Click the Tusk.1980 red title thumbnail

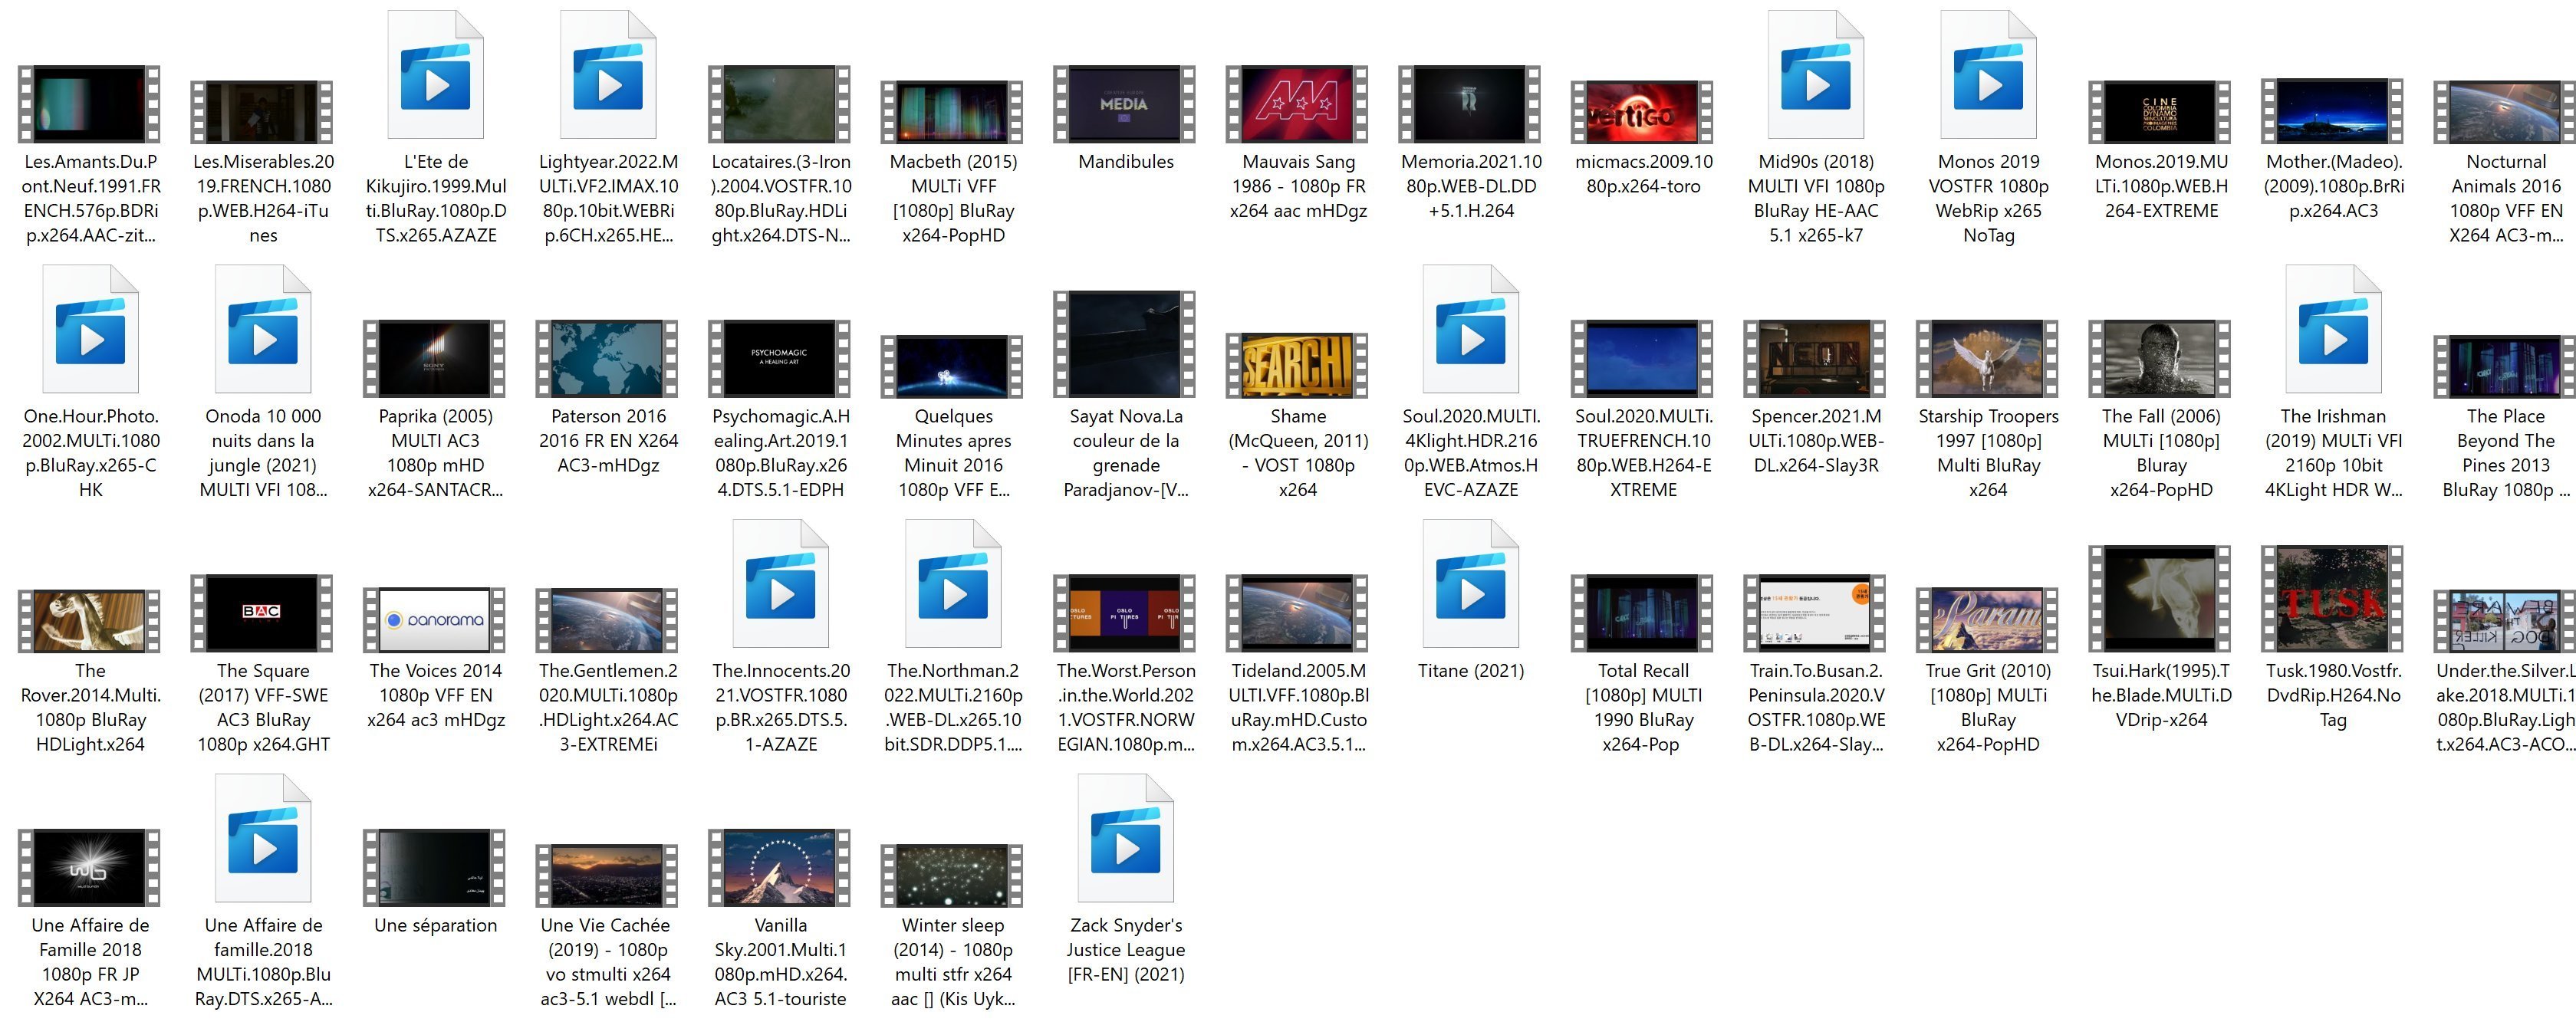click(2332, 600)
